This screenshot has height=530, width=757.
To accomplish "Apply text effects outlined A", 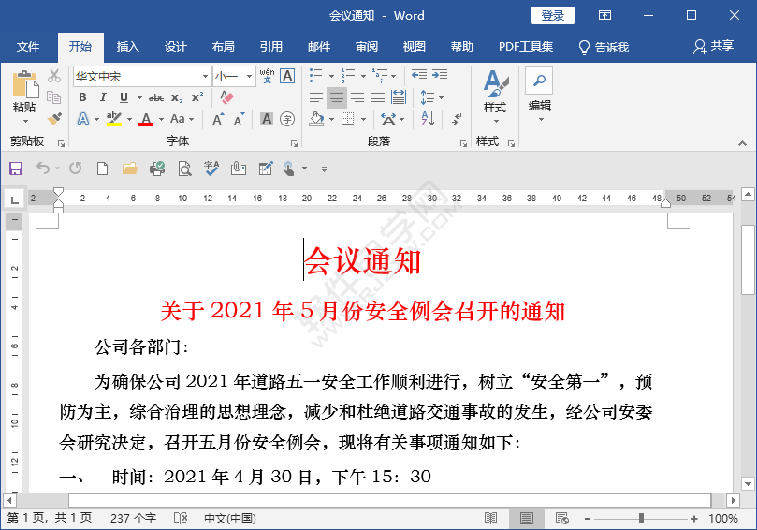I will [x=83, y=119].
